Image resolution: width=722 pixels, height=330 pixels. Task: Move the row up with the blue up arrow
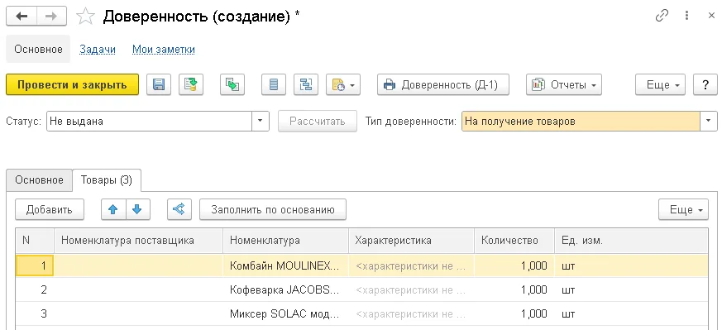(112, 209)
